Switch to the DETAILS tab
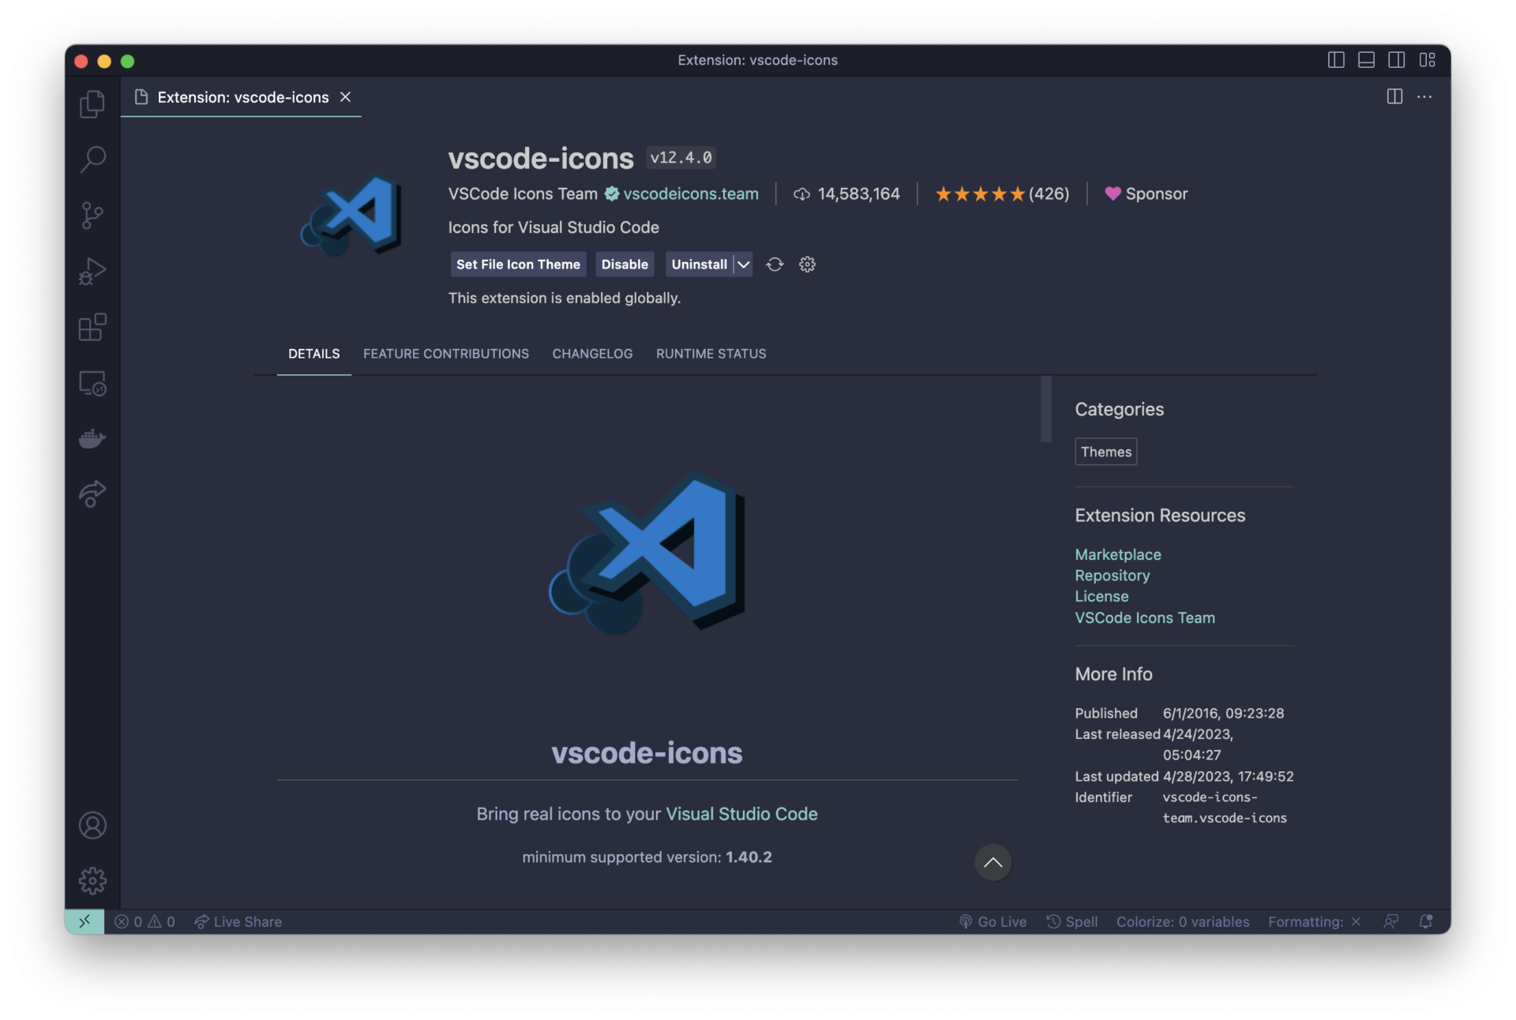This screenshot has width=1516, height=1020. coord(314,354)
